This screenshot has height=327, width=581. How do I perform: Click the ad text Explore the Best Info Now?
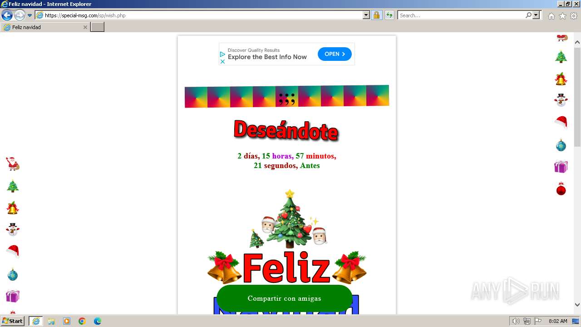click(x=267, y=57)
